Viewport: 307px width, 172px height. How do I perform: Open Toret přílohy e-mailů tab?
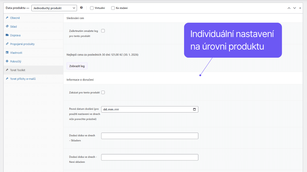(34, 79)
